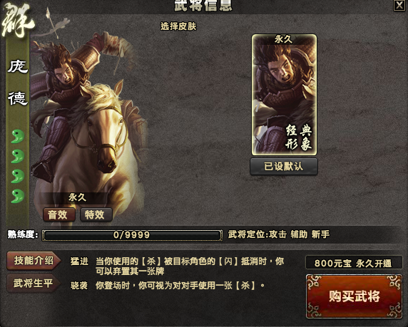Click the third green magatama health icon

point(17,176)
